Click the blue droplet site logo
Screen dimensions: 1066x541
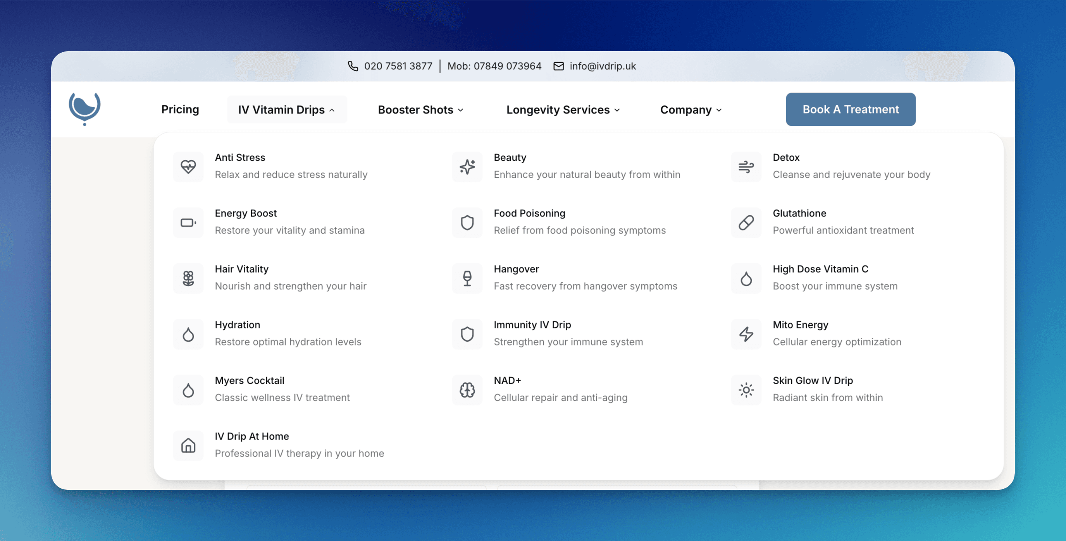click(x=84, y=109)
